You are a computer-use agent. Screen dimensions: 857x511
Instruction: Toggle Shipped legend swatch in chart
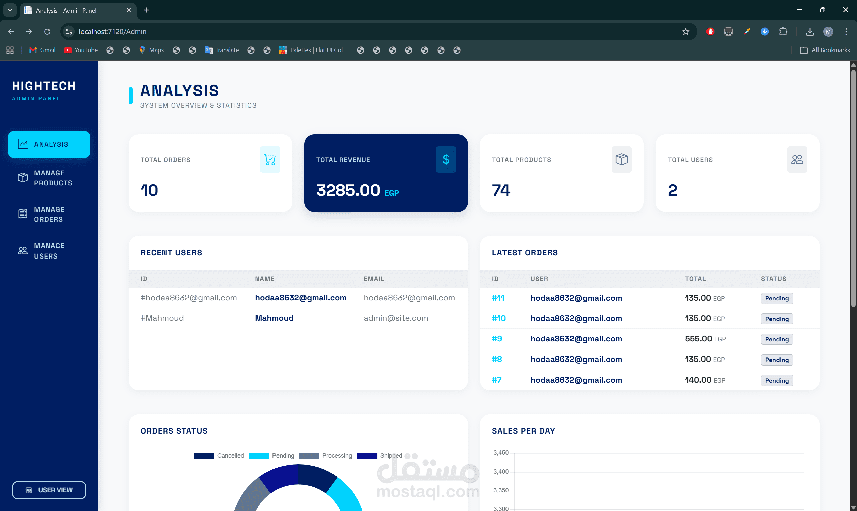pos(367,456)
